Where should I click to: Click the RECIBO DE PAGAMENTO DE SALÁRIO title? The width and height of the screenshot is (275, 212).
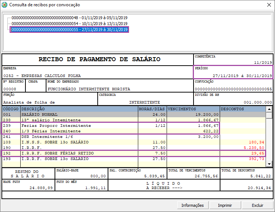coord(100,59)
